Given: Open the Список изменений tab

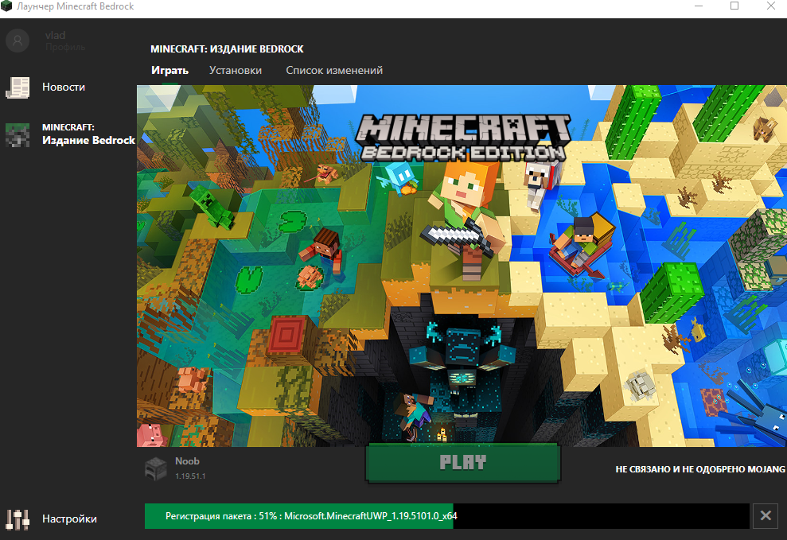Looking at the screenshot, I should coord(334,70).
